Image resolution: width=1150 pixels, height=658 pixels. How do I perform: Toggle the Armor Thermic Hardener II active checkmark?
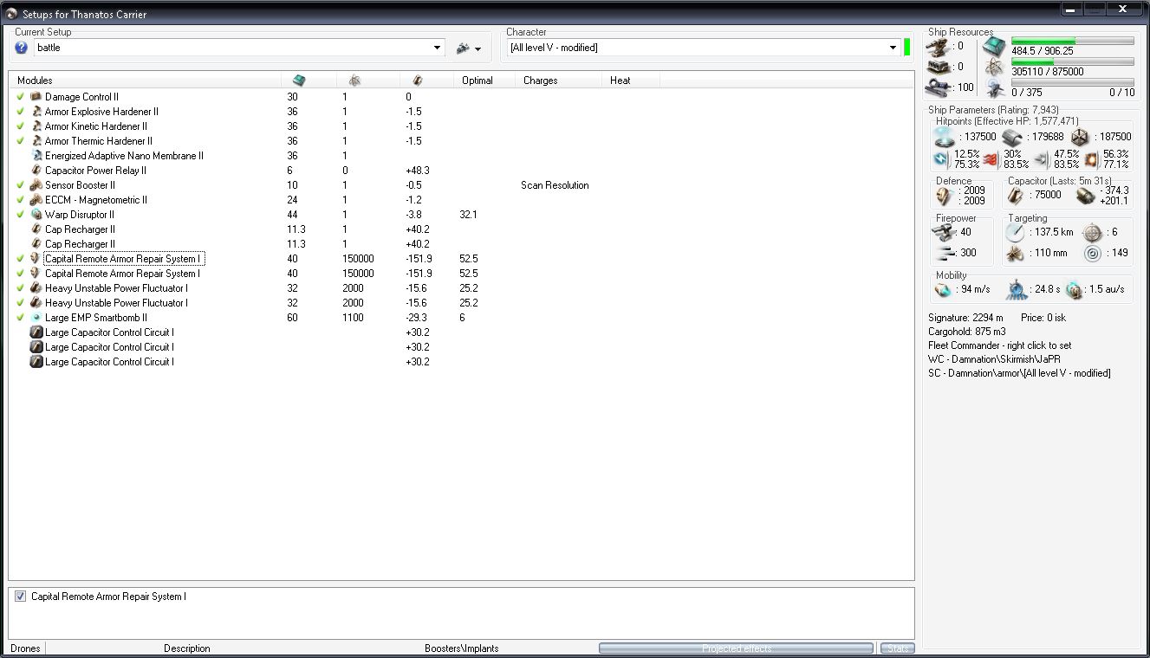tap(21, 141)
